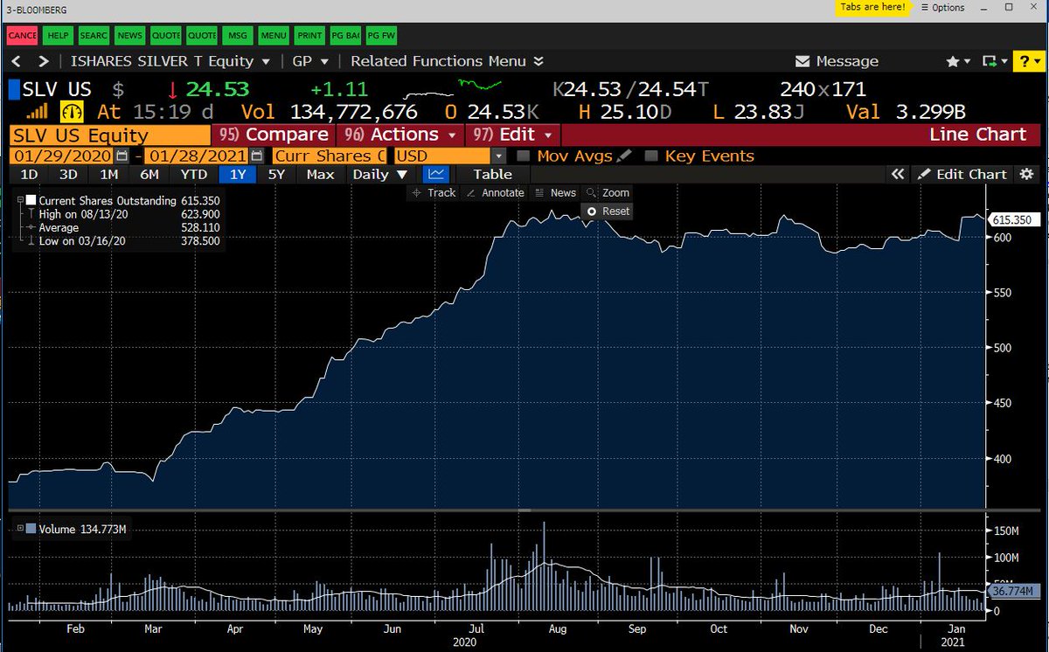Select the 1M range tab
Screen dimensions: 1049x652
(108, 174)
